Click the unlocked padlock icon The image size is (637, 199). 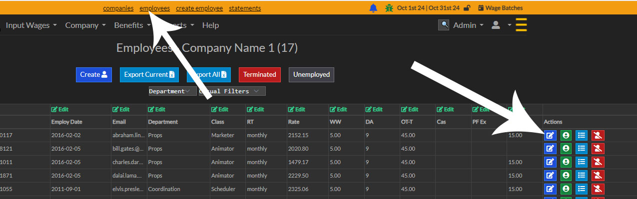[x=467, y=8]
